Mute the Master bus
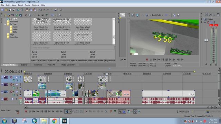Viewport: 221px width, 124px height. tap(211, 22)
